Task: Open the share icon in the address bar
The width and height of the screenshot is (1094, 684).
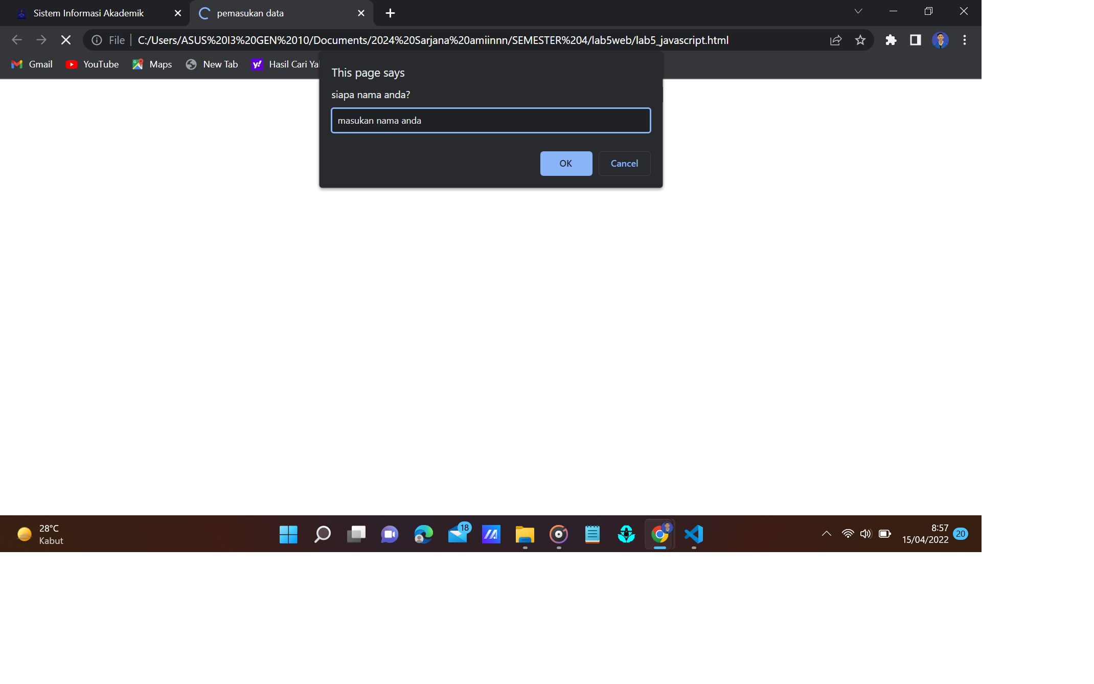Action: tap(835, 40)
